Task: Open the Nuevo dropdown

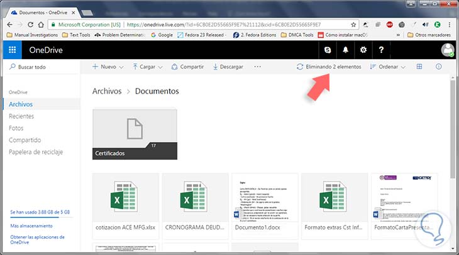Action: [x=108, y=67]
